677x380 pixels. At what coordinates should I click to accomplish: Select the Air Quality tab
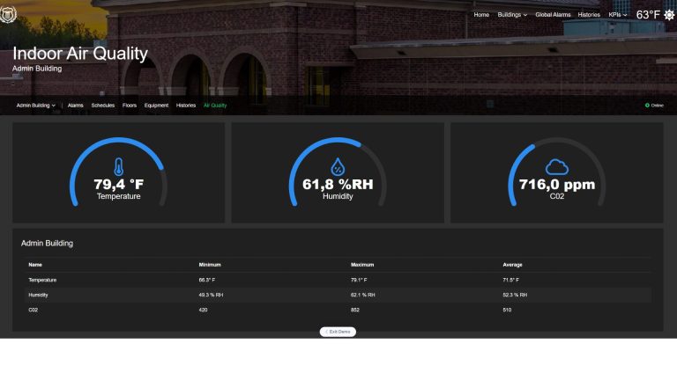[215, 106]
